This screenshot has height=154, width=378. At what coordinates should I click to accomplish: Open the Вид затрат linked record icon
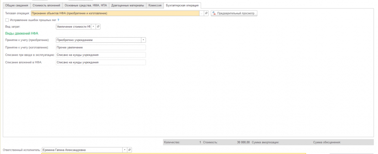98,27
